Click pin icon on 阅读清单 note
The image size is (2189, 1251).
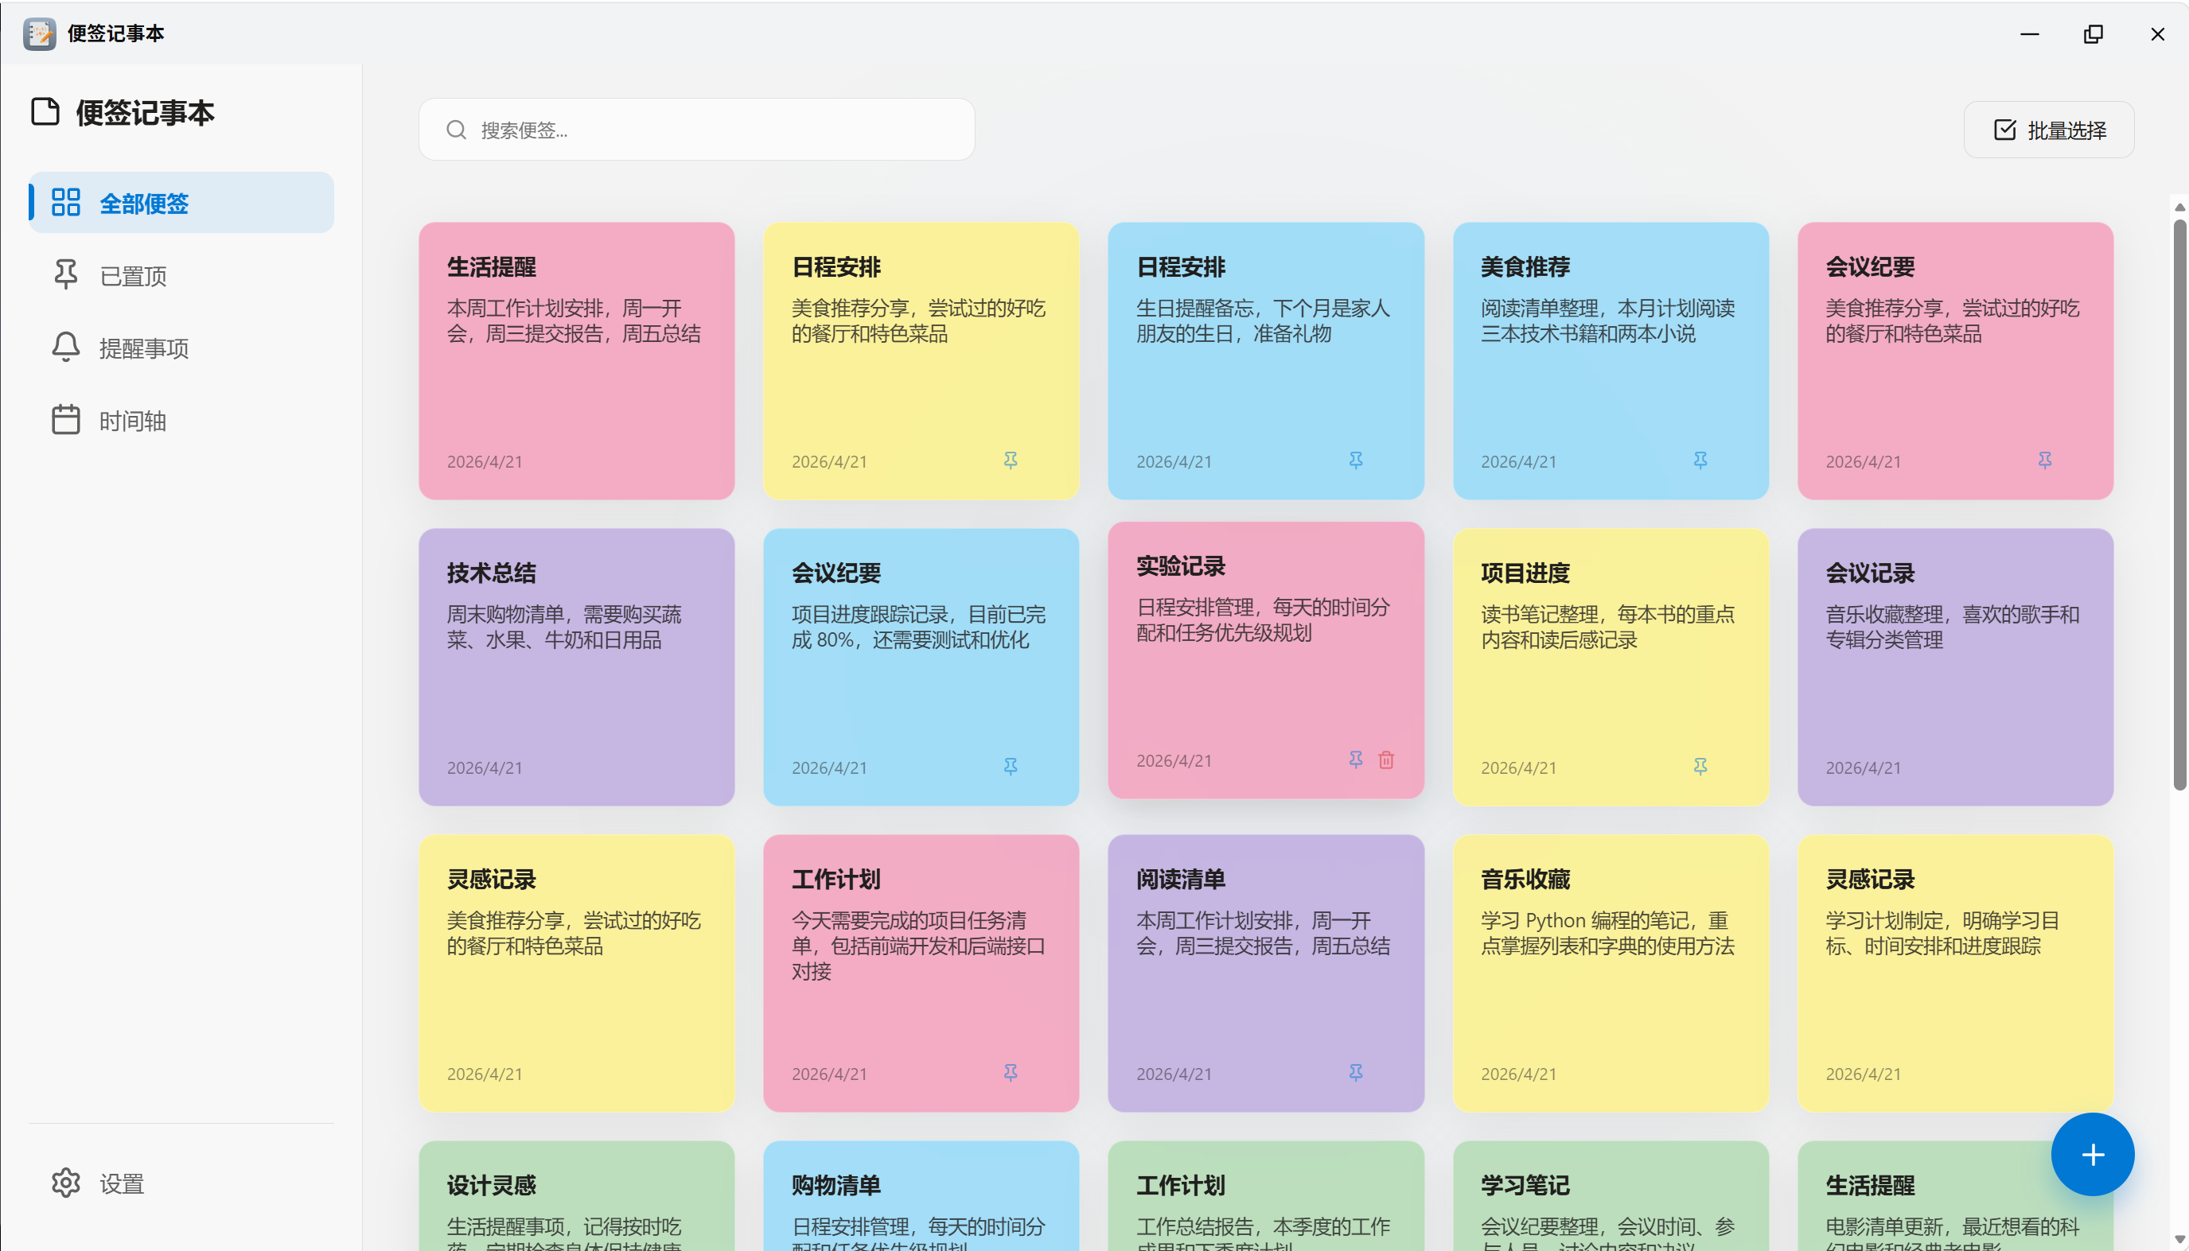click(1355, 1072)
